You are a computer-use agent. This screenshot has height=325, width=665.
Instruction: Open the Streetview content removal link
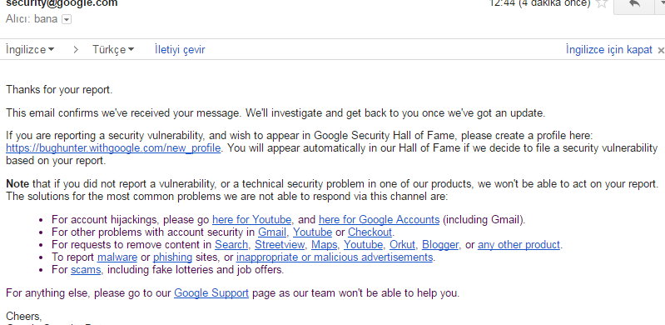(x=280, y=245)
